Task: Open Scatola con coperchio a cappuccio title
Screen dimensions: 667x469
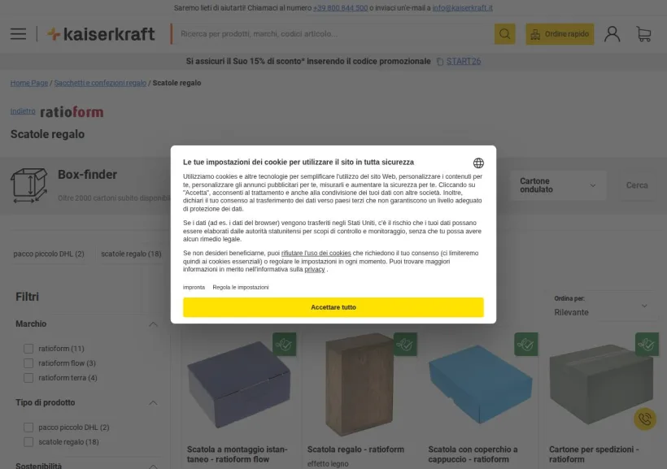Action: (473, 454)
